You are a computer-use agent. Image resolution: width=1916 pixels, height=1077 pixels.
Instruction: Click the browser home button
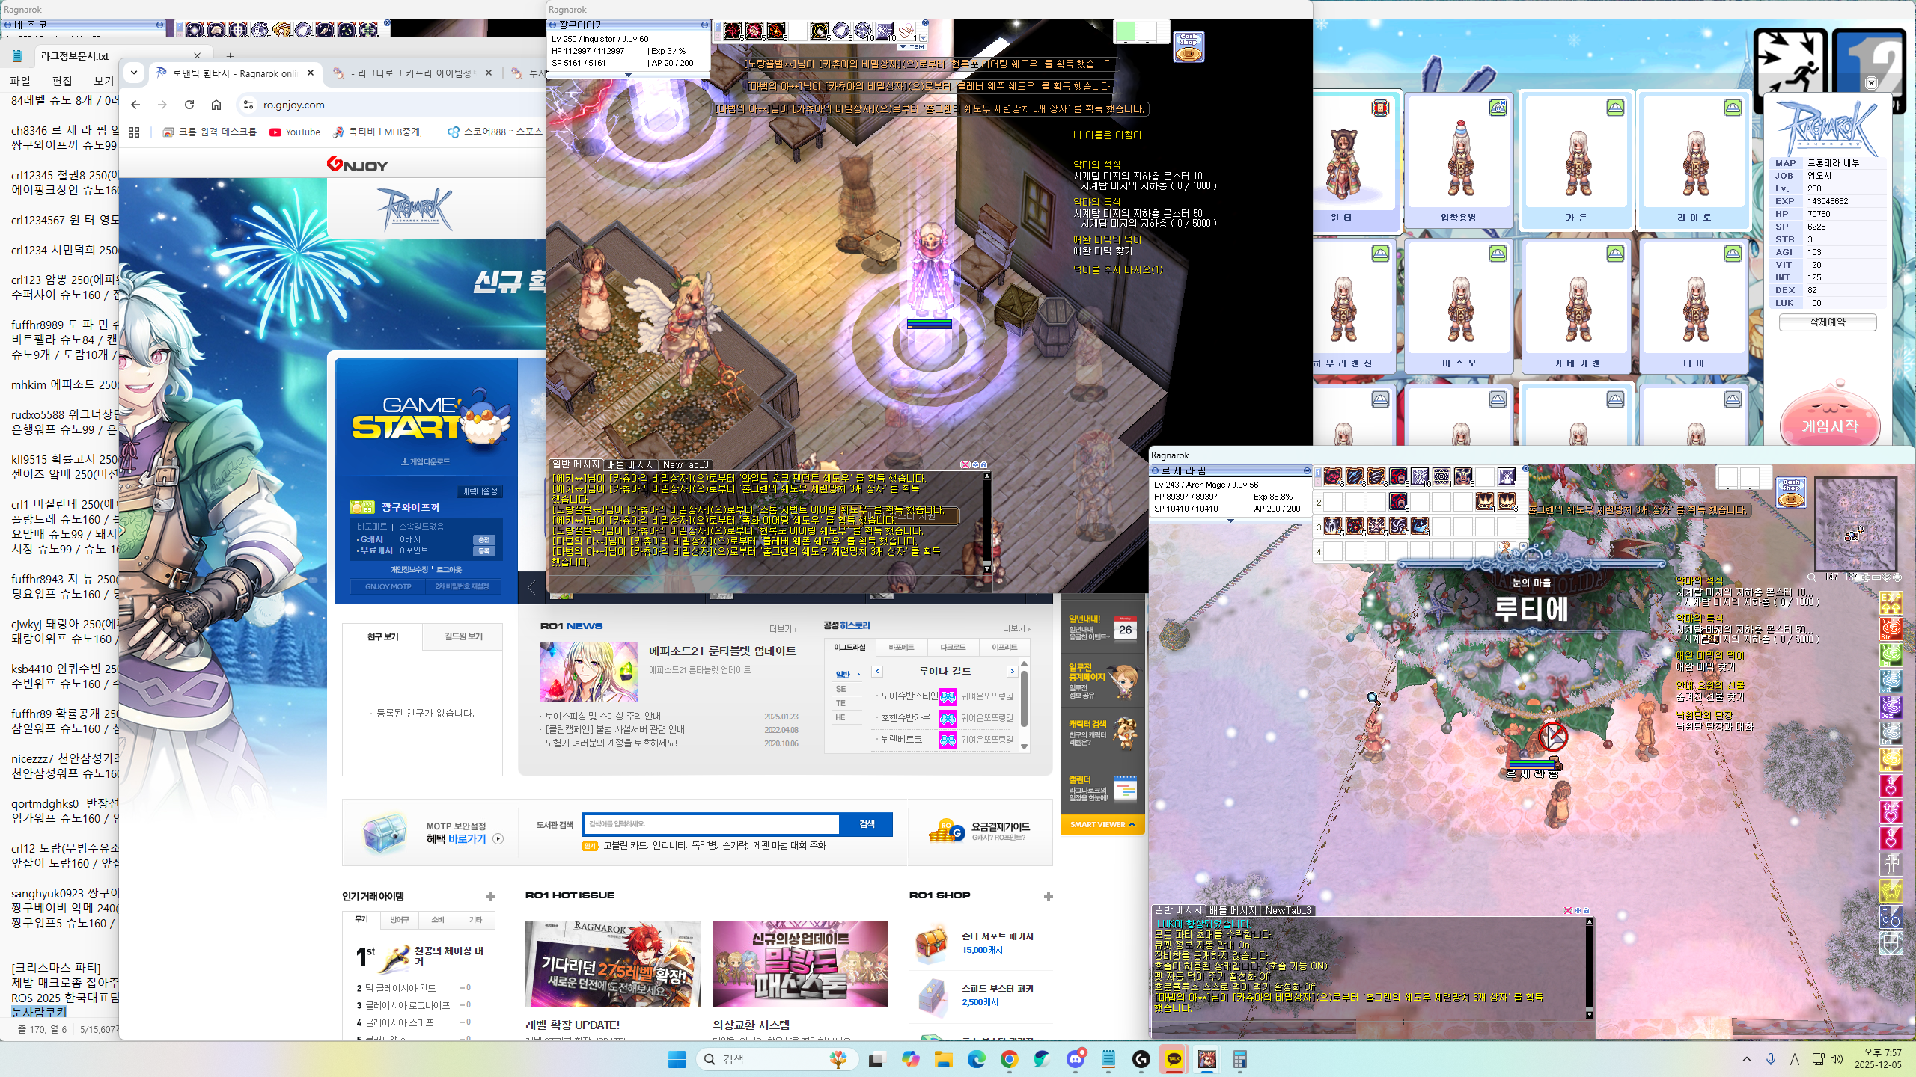pos(216,105)
